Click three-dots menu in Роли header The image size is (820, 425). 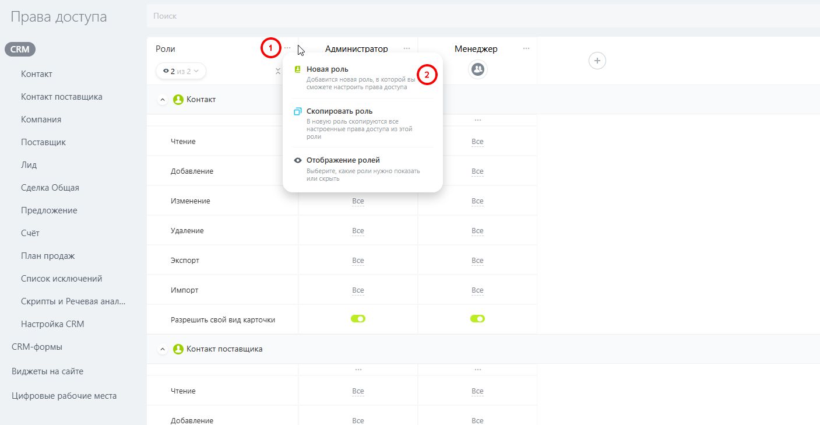click(287, 49)
